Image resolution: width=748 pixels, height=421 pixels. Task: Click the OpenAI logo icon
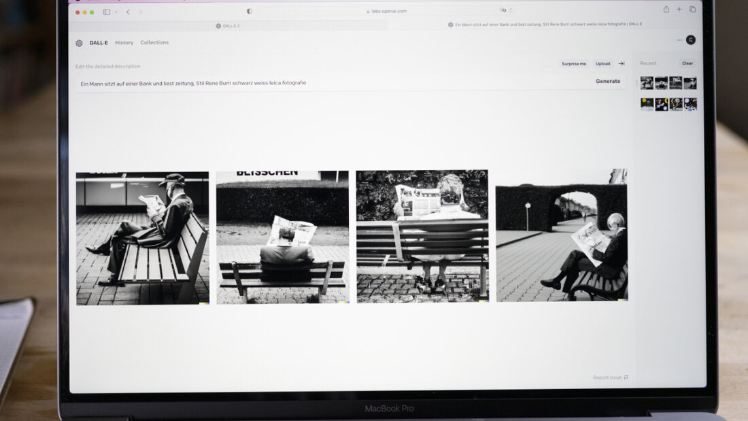coord(79,43)
